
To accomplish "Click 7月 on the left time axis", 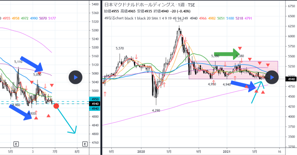I will [x=55, y=152].
